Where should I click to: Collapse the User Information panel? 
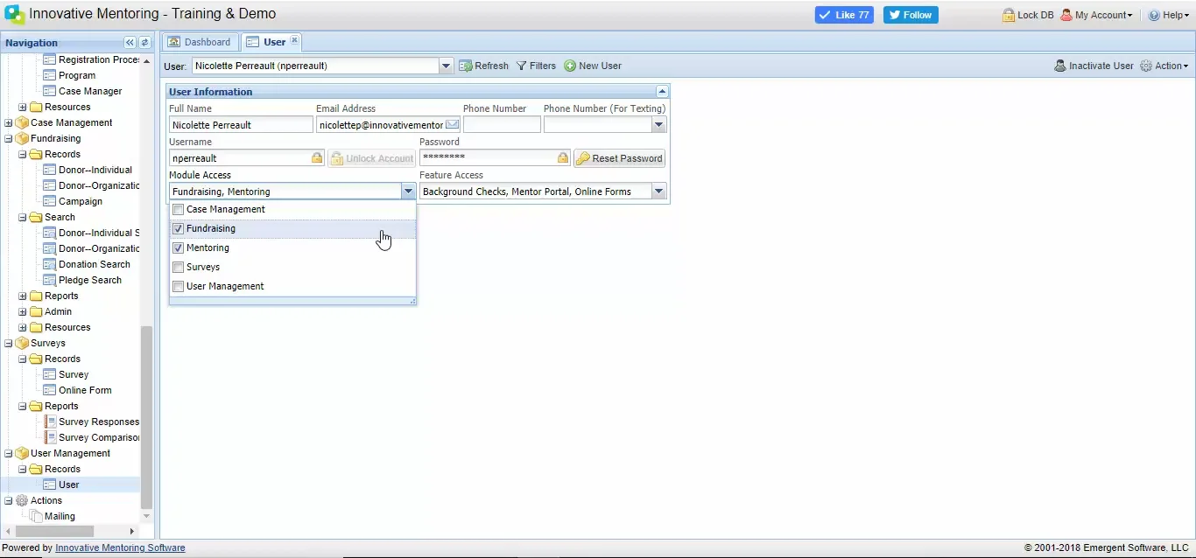662,91
